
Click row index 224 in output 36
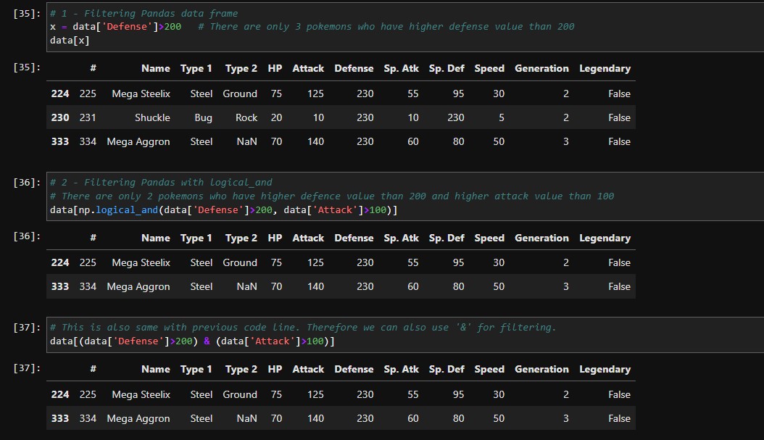pos(60,263)
